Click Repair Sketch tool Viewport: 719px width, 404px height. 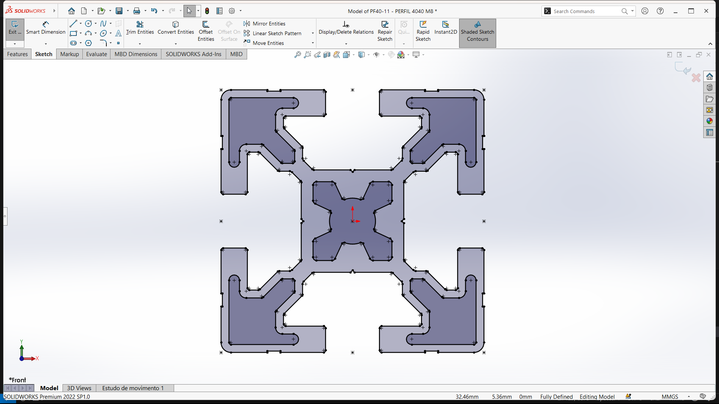(x=385, y=31)
